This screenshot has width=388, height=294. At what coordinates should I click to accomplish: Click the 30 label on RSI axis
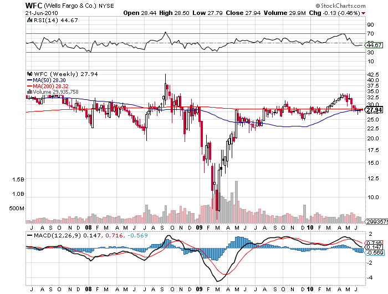point(371,53)
